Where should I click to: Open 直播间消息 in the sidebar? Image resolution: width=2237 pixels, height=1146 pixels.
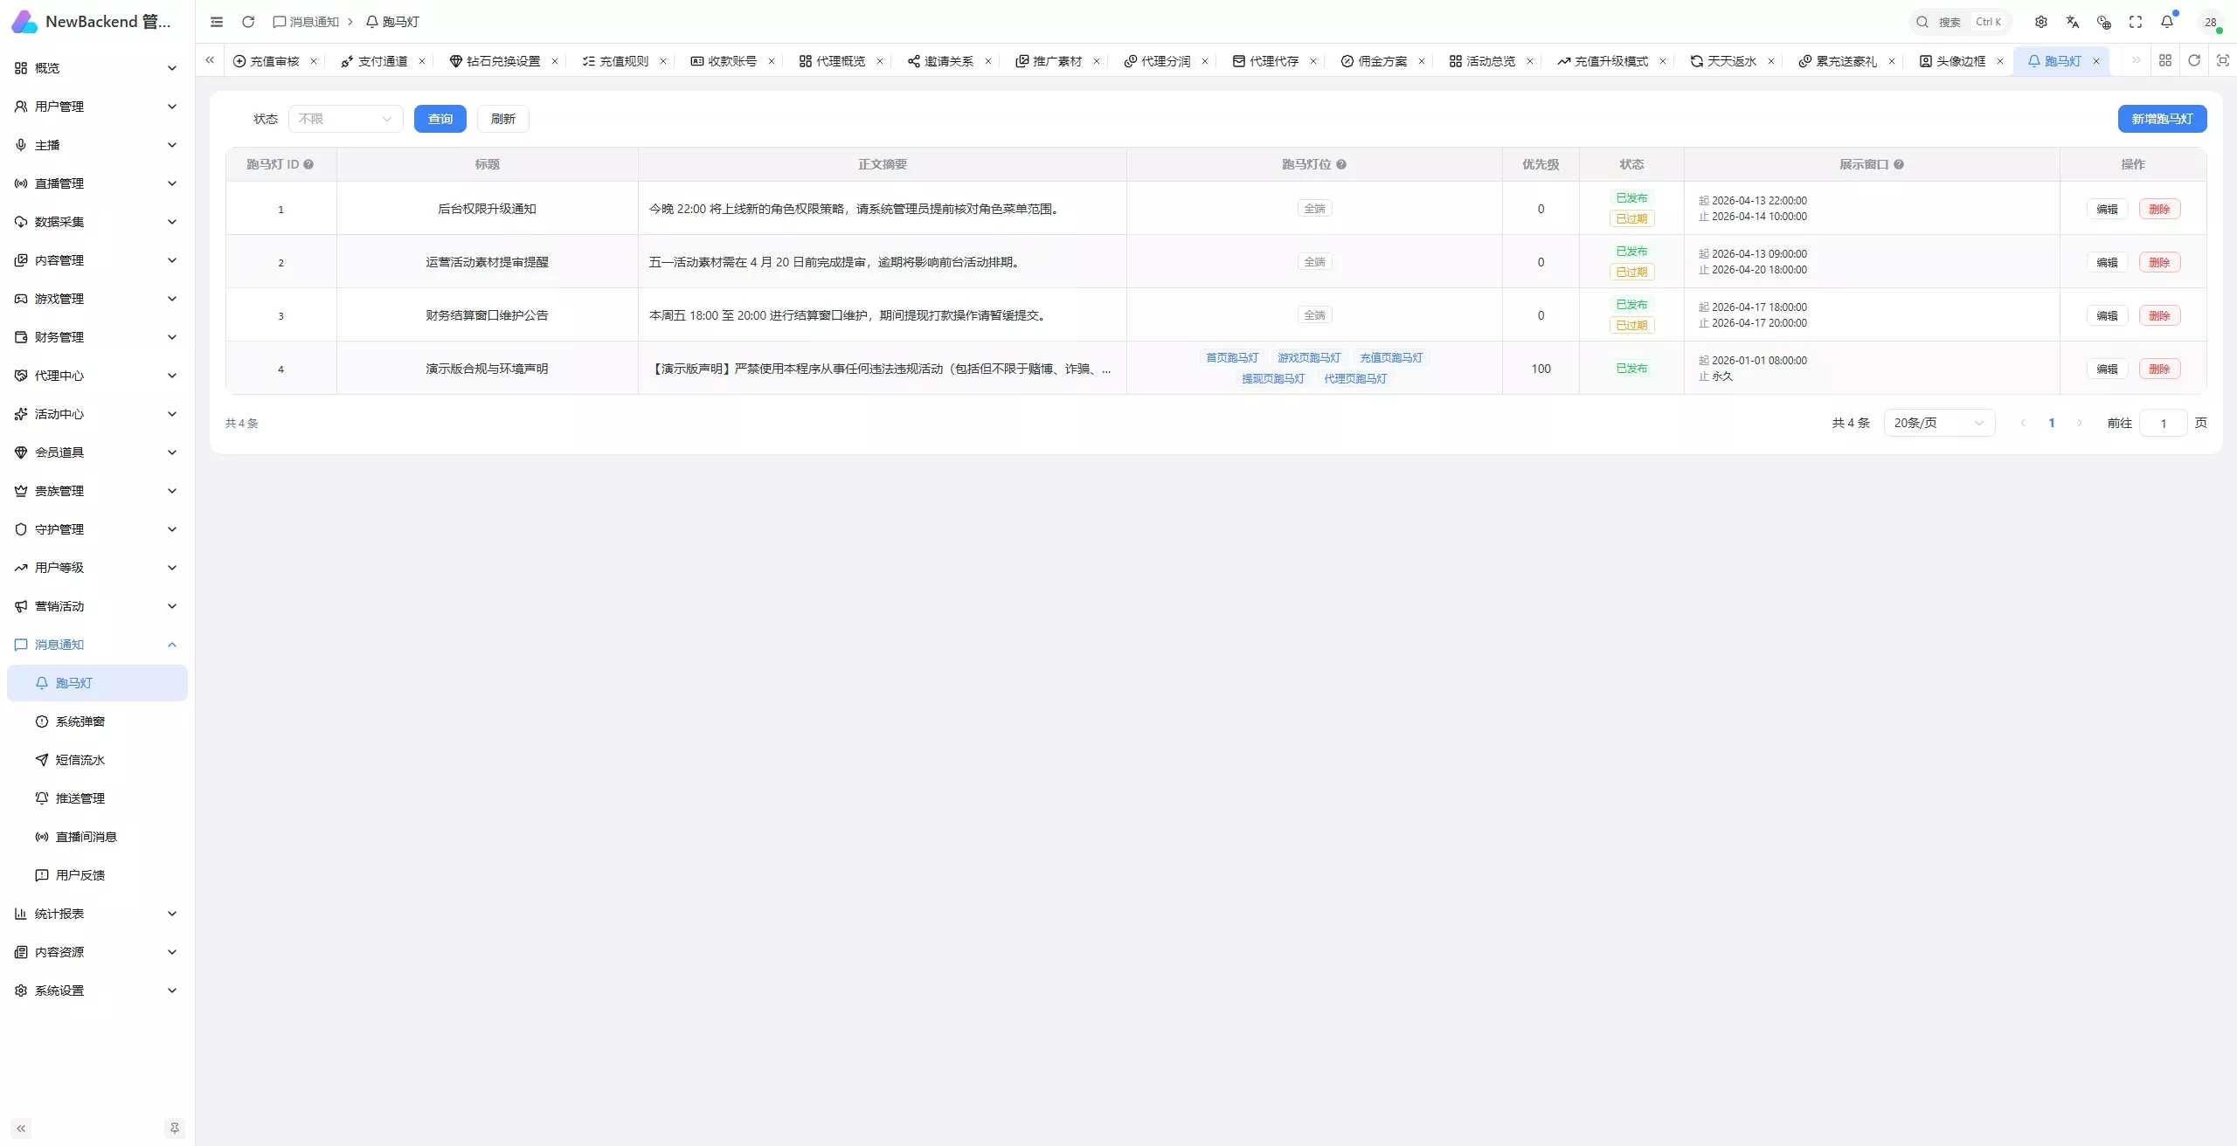97,837
